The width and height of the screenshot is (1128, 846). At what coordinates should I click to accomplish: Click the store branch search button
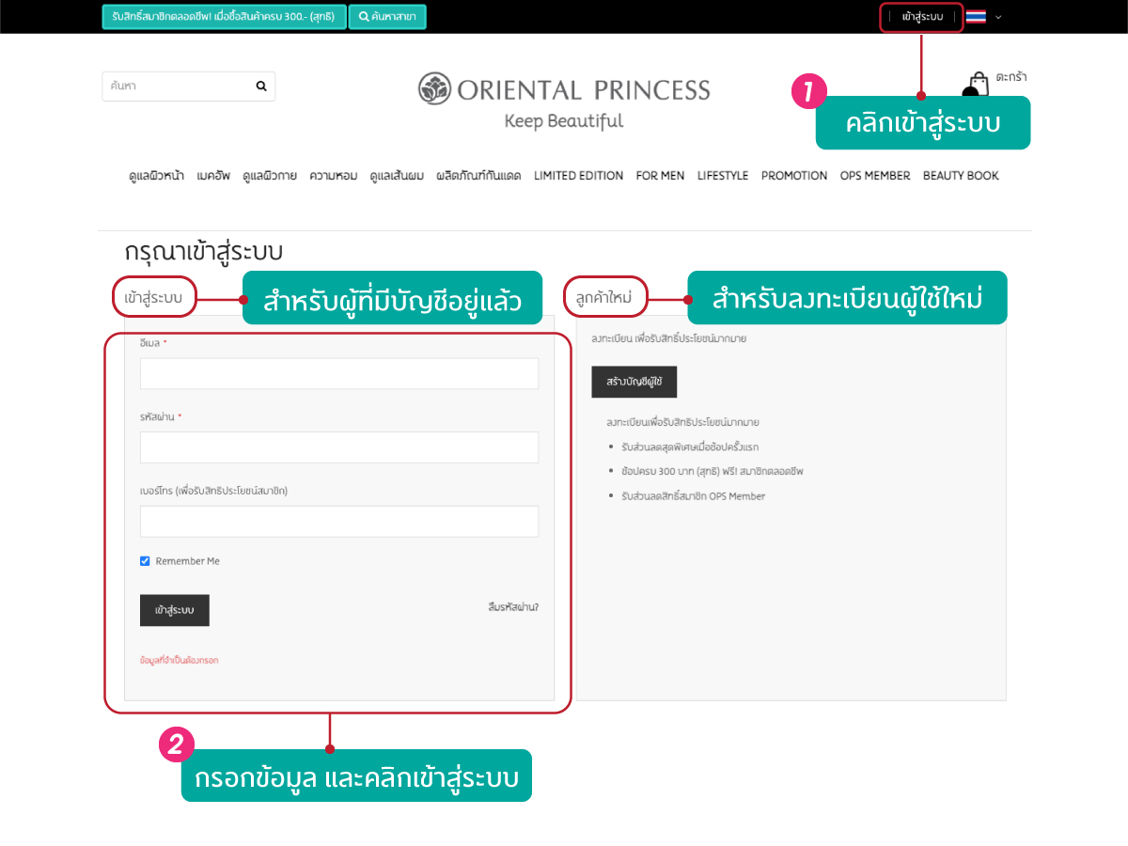[387, 17]
